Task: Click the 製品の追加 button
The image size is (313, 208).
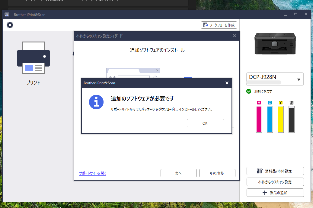Action: pos(275,193)
